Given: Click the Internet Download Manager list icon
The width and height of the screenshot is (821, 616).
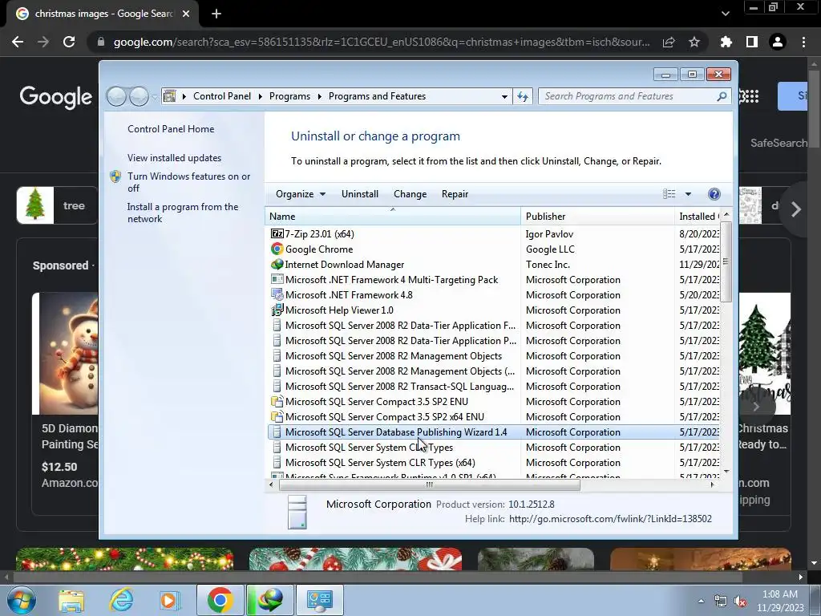Looking at the screenshot, I should pyautogui.click(x=277, y=265).
